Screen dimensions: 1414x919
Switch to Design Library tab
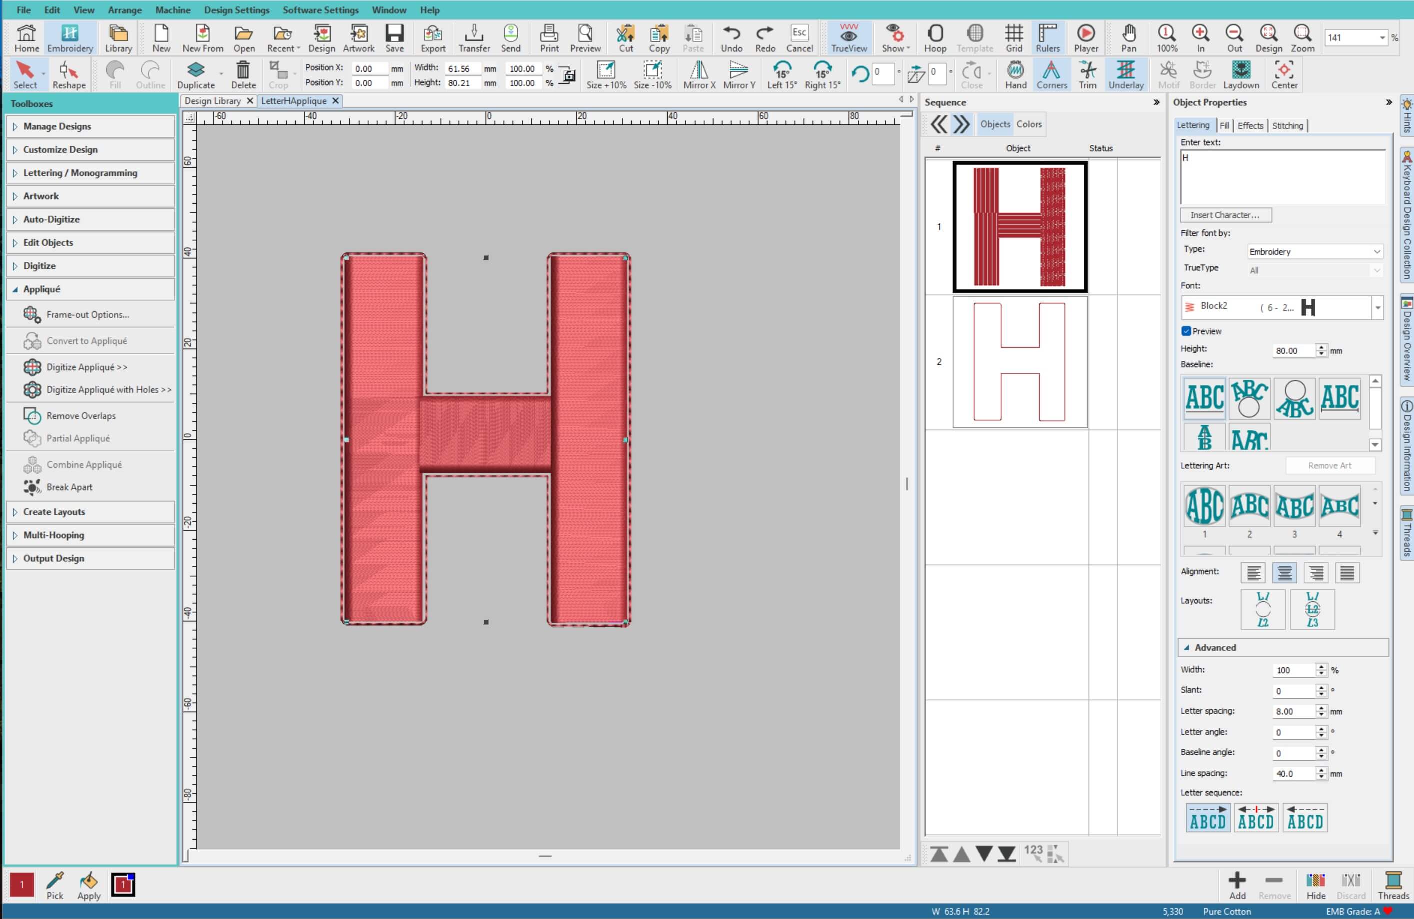(x=213, y=101)
